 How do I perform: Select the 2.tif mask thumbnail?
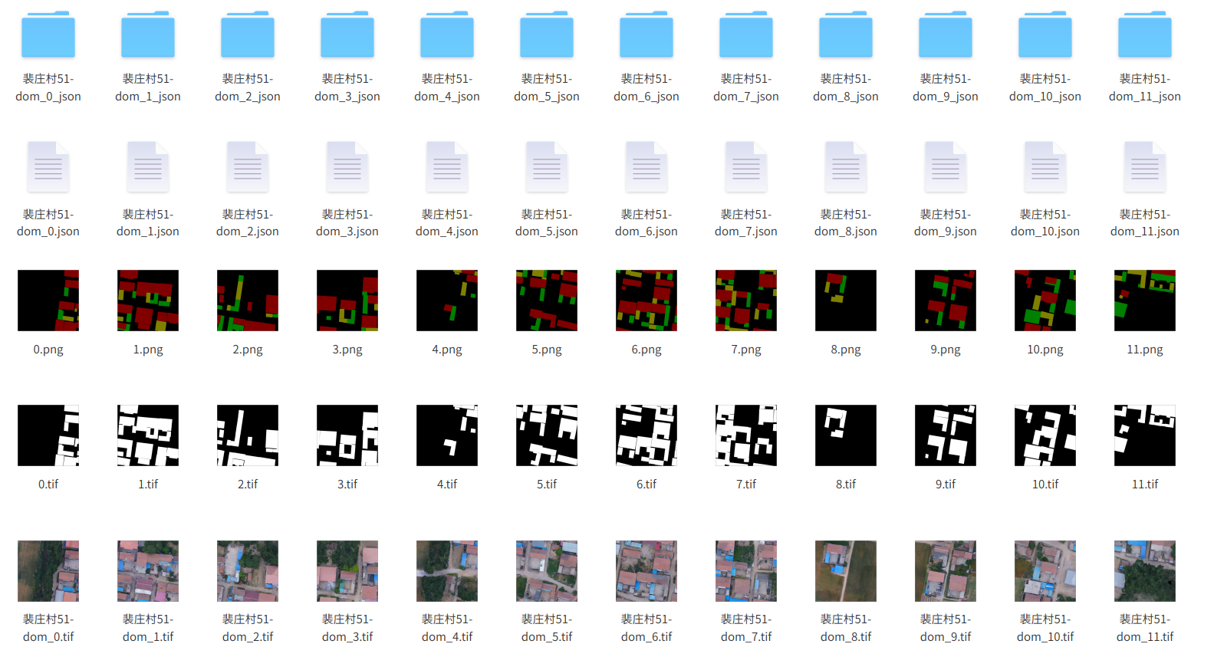click(248, 435)
